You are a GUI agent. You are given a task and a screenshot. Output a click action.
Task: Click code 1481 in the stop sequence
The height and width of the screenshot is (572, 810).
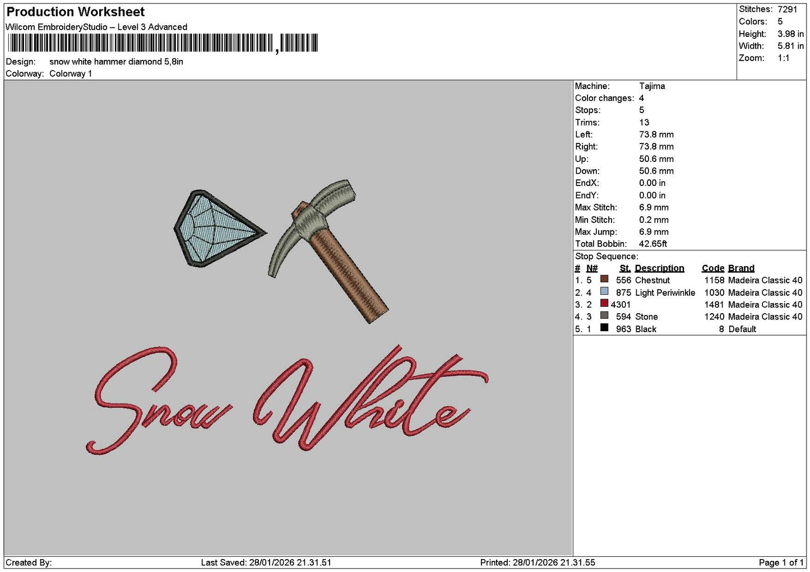[x=714, y=305]
